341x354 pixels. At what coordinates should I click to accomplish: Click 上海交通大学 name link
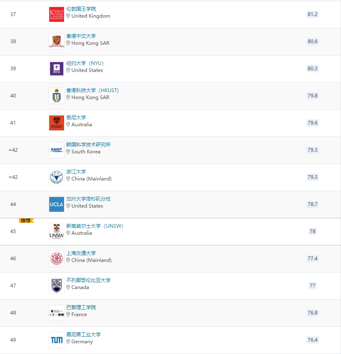tap(81, 253)
